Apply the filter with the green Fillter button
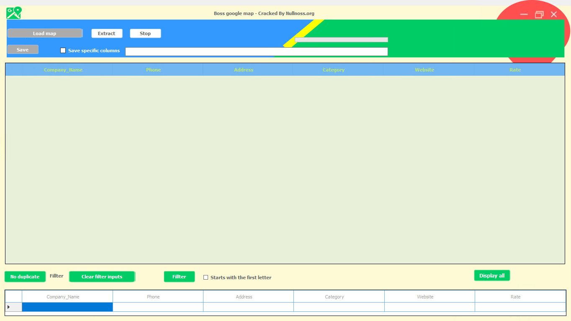The width and height of the screenshot is (571, 321). tap(179, 277)
